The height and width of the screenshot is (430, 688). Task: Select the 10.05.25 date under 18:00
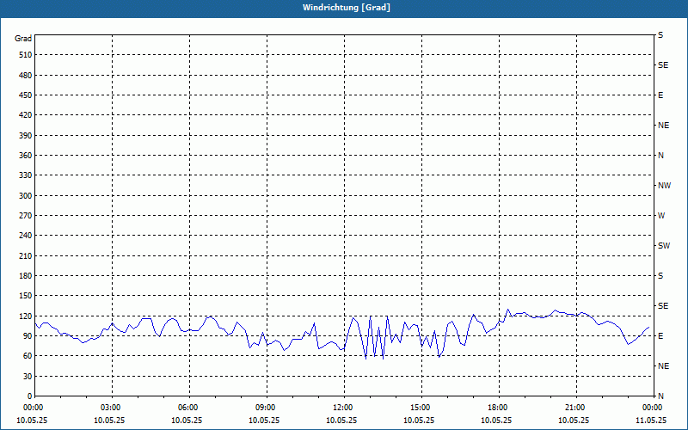(496, 421)
